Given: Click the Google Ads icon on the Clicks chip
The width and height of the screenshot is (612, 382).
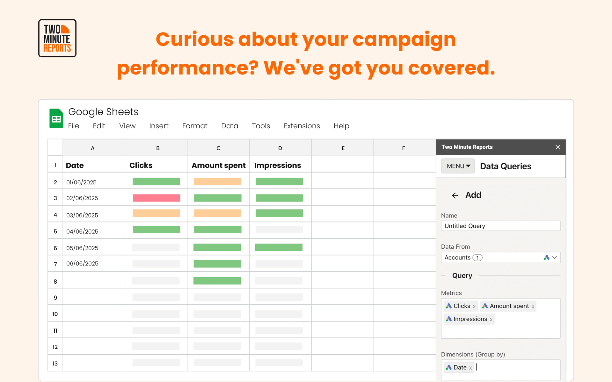Looking at the screenshot, I should point(449,306).
